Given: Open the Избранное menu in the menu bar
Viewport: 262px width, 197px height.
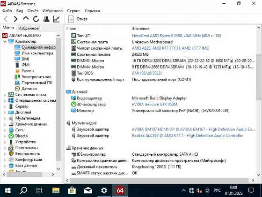Looking at the screenshot, I should coord(52,11).
